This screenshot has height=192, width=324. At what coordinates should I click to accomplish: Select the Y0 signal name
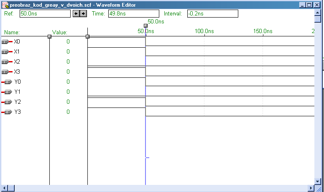coord(18,82)
